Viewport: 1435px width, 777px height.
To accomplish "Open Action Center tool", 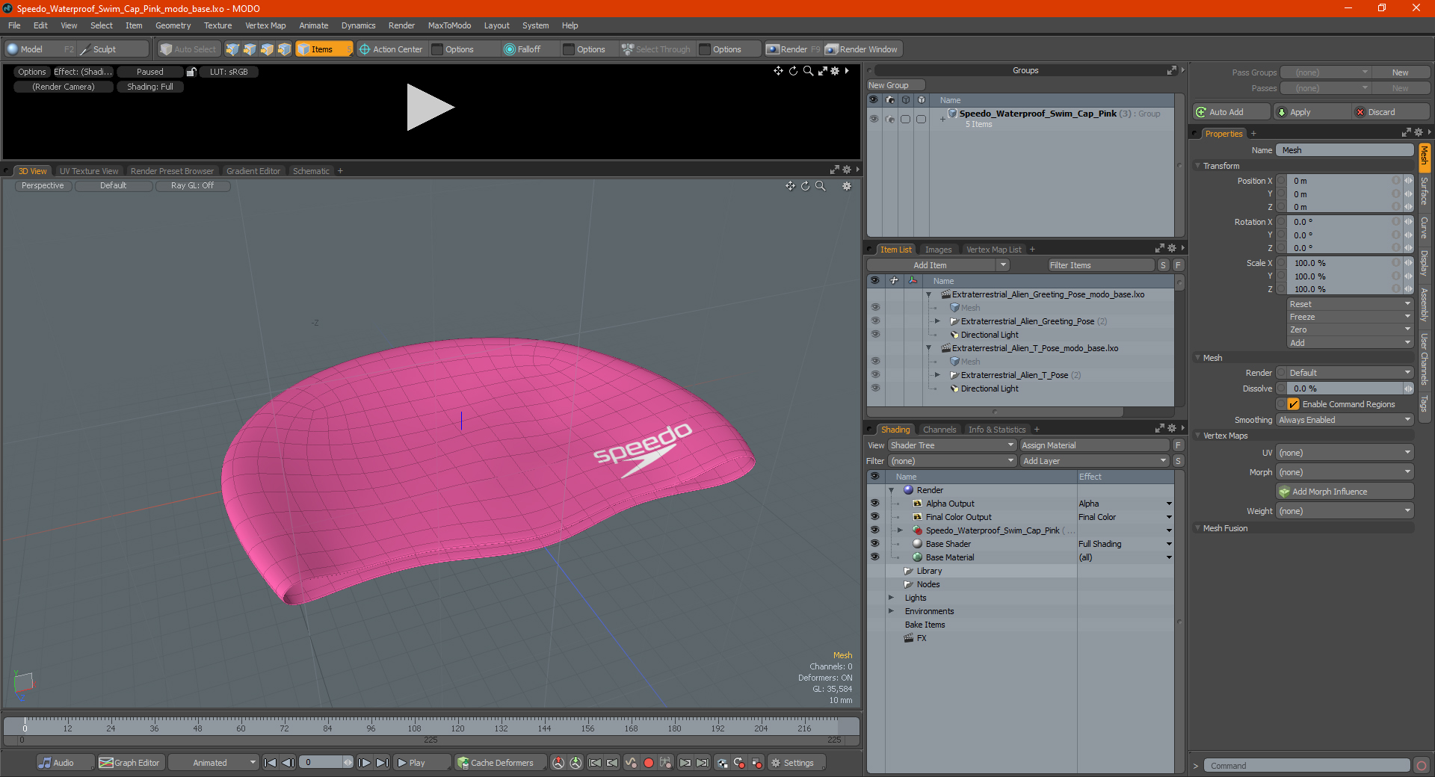I will point(391,49).
